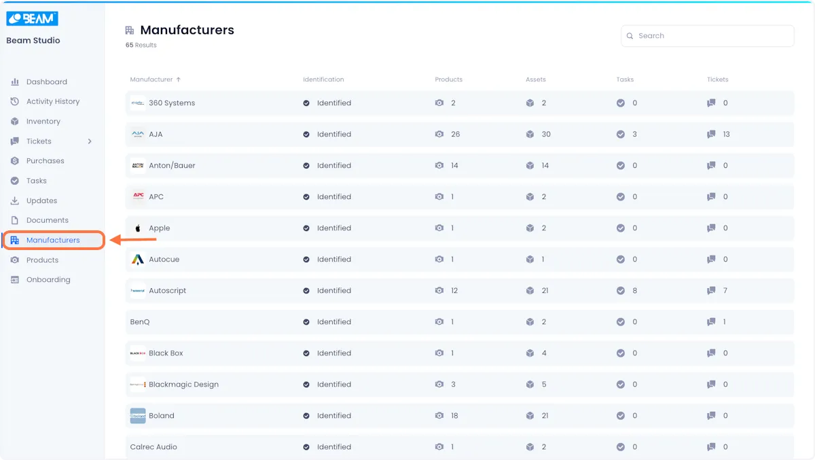This screenshot has width=815, height=460.
Task: Click the Search input field
Action: [708, 36]
